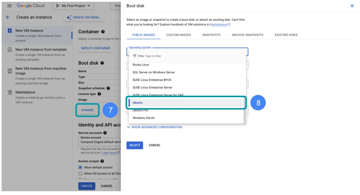Open the hamburger navigation menu

10,6
